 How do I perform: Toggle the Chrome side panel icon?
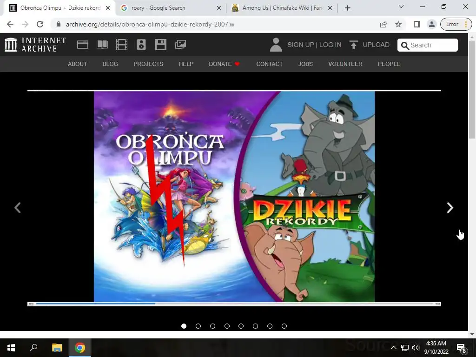click(417, 24)
